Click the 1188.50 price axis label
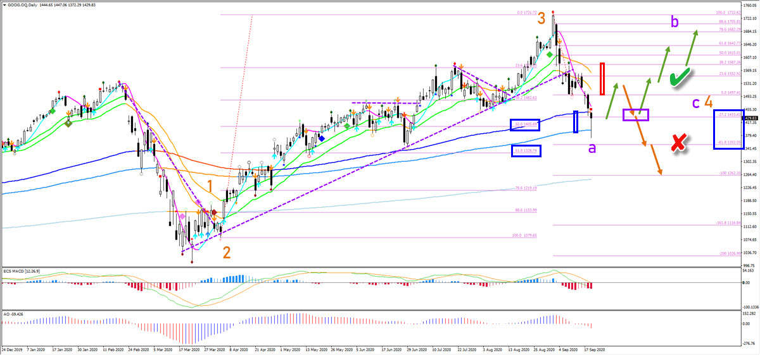760x355 pixels. click(751, 201)
